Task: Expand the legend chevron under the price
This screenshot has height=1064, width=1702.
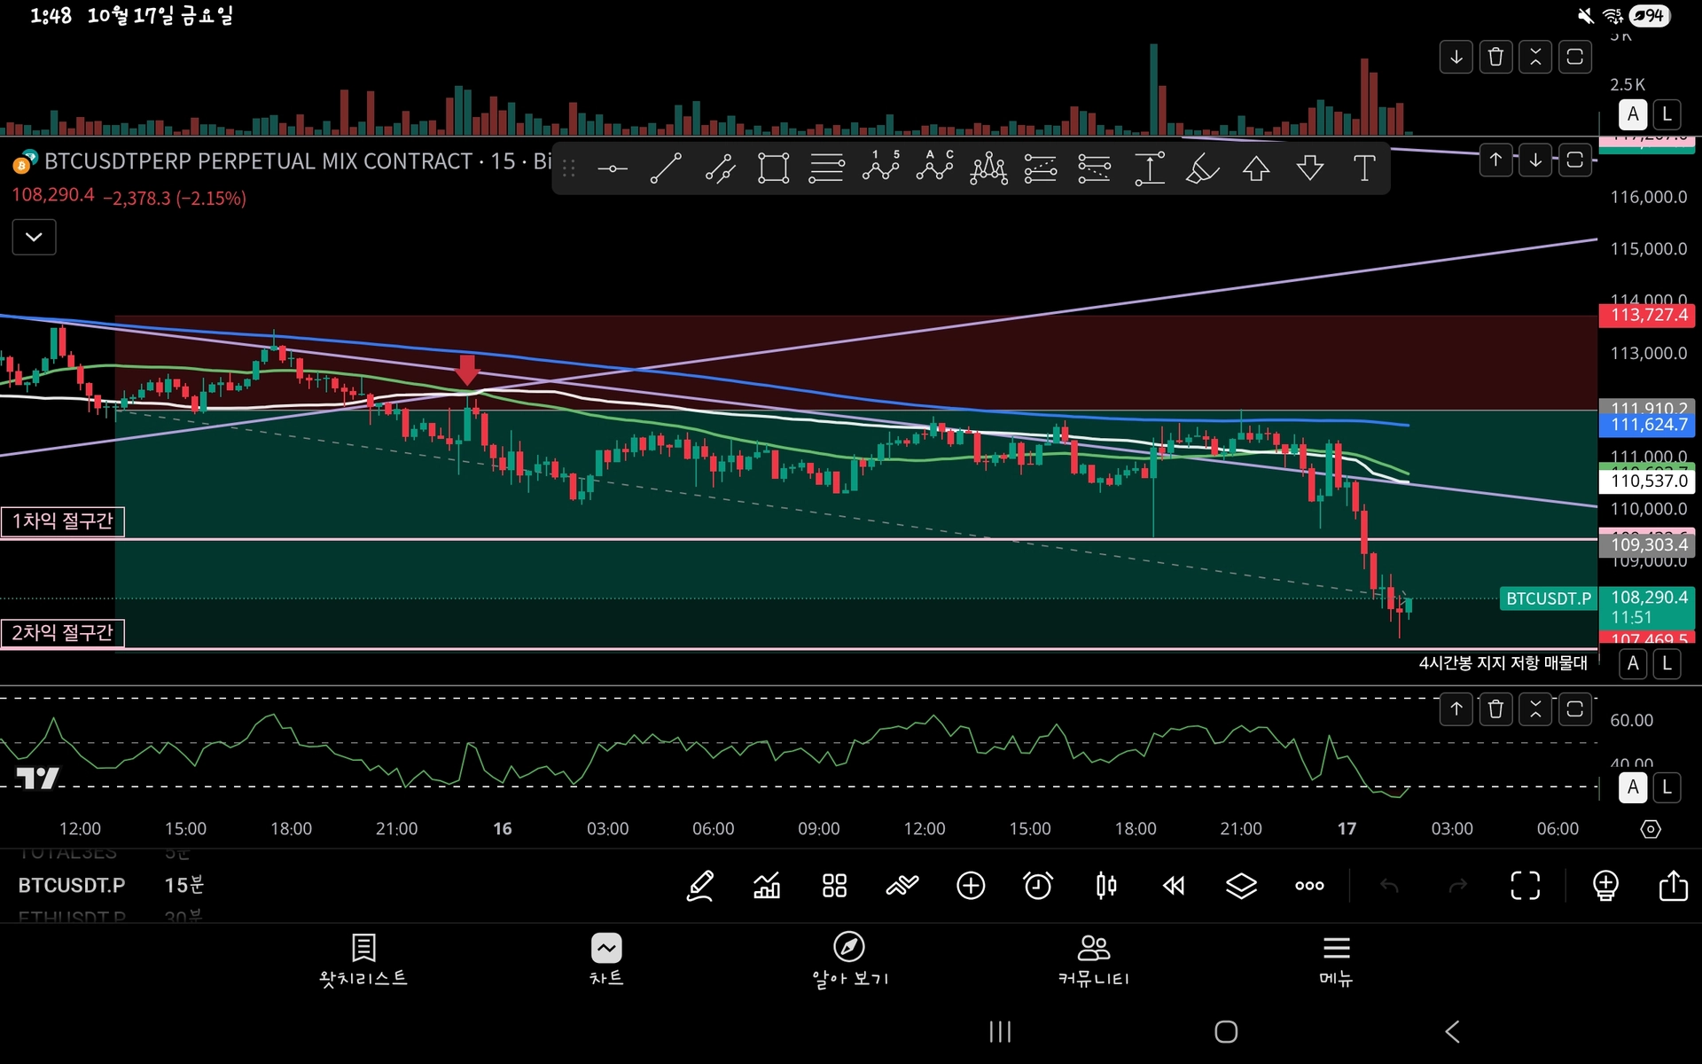Action: tap(34, 238)
